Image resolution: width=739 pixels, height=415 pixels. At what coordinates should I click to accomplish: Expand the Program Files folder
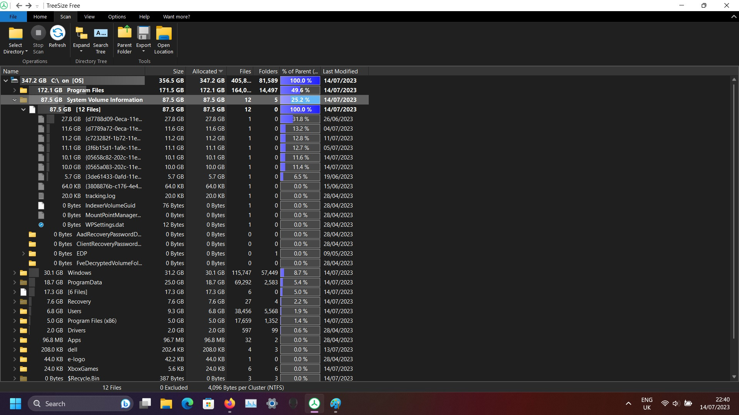pos(15,90)
